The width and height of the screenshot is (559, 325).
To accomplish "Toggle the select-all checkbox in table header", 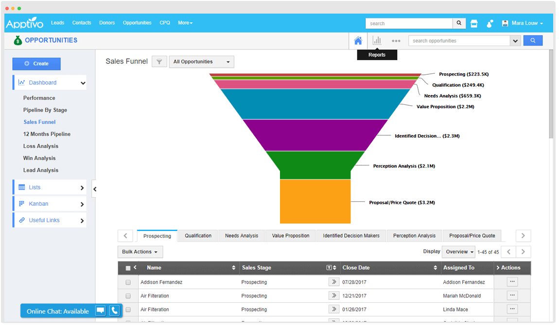I will pos(128,268).
